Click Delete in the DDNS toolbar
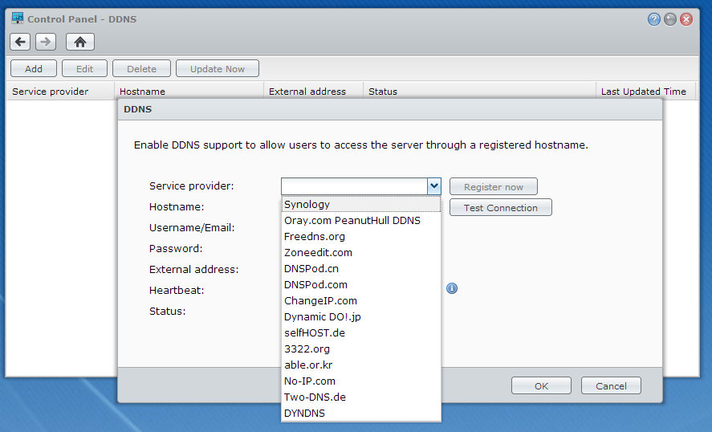The image size is (712, 432). pyautogui.click(x=141, y=68)
